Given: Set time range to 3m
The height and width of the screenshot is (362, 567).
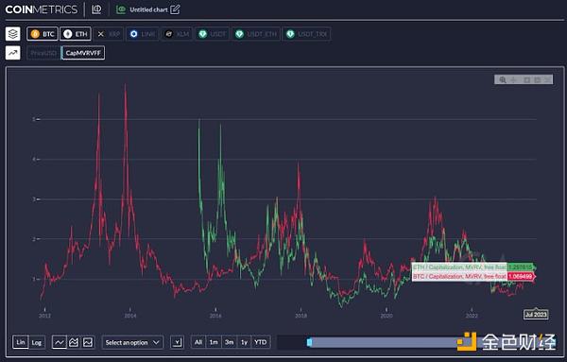Looking at the screenshot, I should pos(229,342).
